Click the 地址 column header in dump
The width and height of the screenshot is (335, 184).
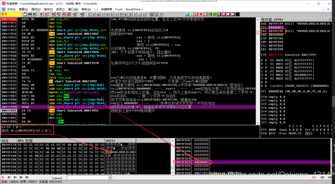click(9, 141)
